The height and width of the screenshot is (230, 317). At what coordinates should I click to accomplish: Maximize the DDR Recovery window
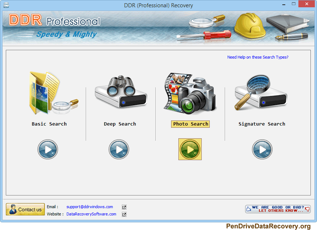(294, 4)
